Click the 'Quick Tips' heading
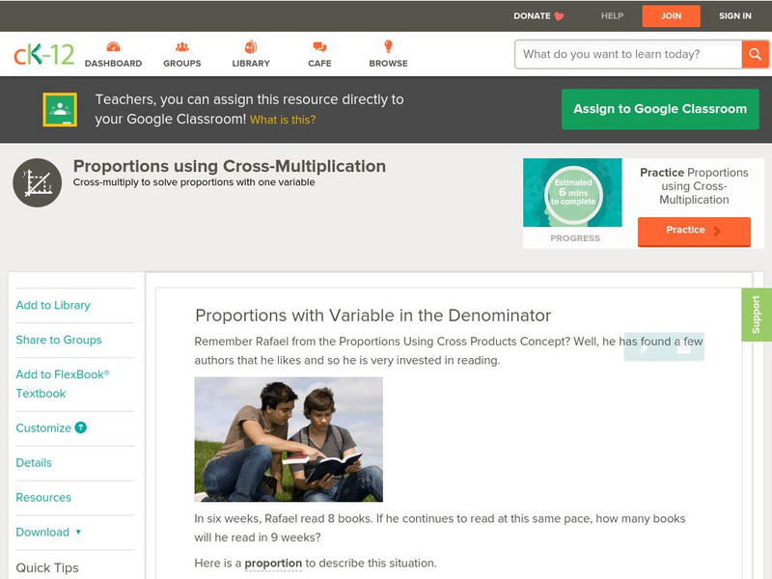The width and height of the screenshot is (772, 579). tap(47, 567)
